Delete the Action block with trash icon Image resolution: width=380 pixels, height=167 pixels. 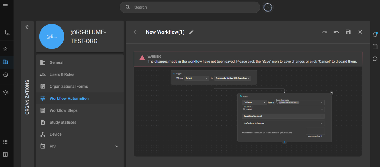click(x=332, y=93)
